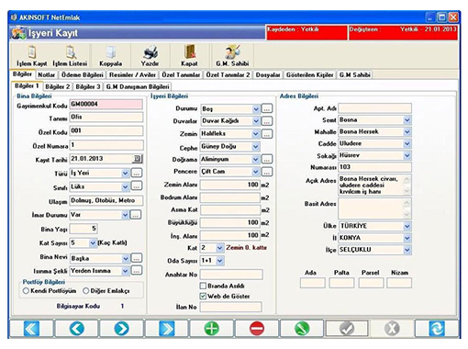468x349 pixels.
Task: Check the Branda Asıldı checkbox
Action: [x=203, y=286]
